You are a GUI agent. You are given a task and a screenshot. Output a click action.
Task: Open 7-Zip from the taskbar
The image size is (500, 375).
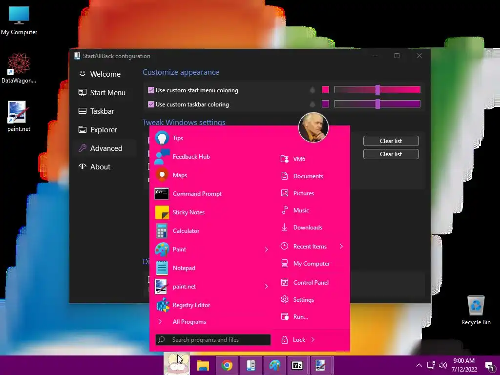click(297, 365)
